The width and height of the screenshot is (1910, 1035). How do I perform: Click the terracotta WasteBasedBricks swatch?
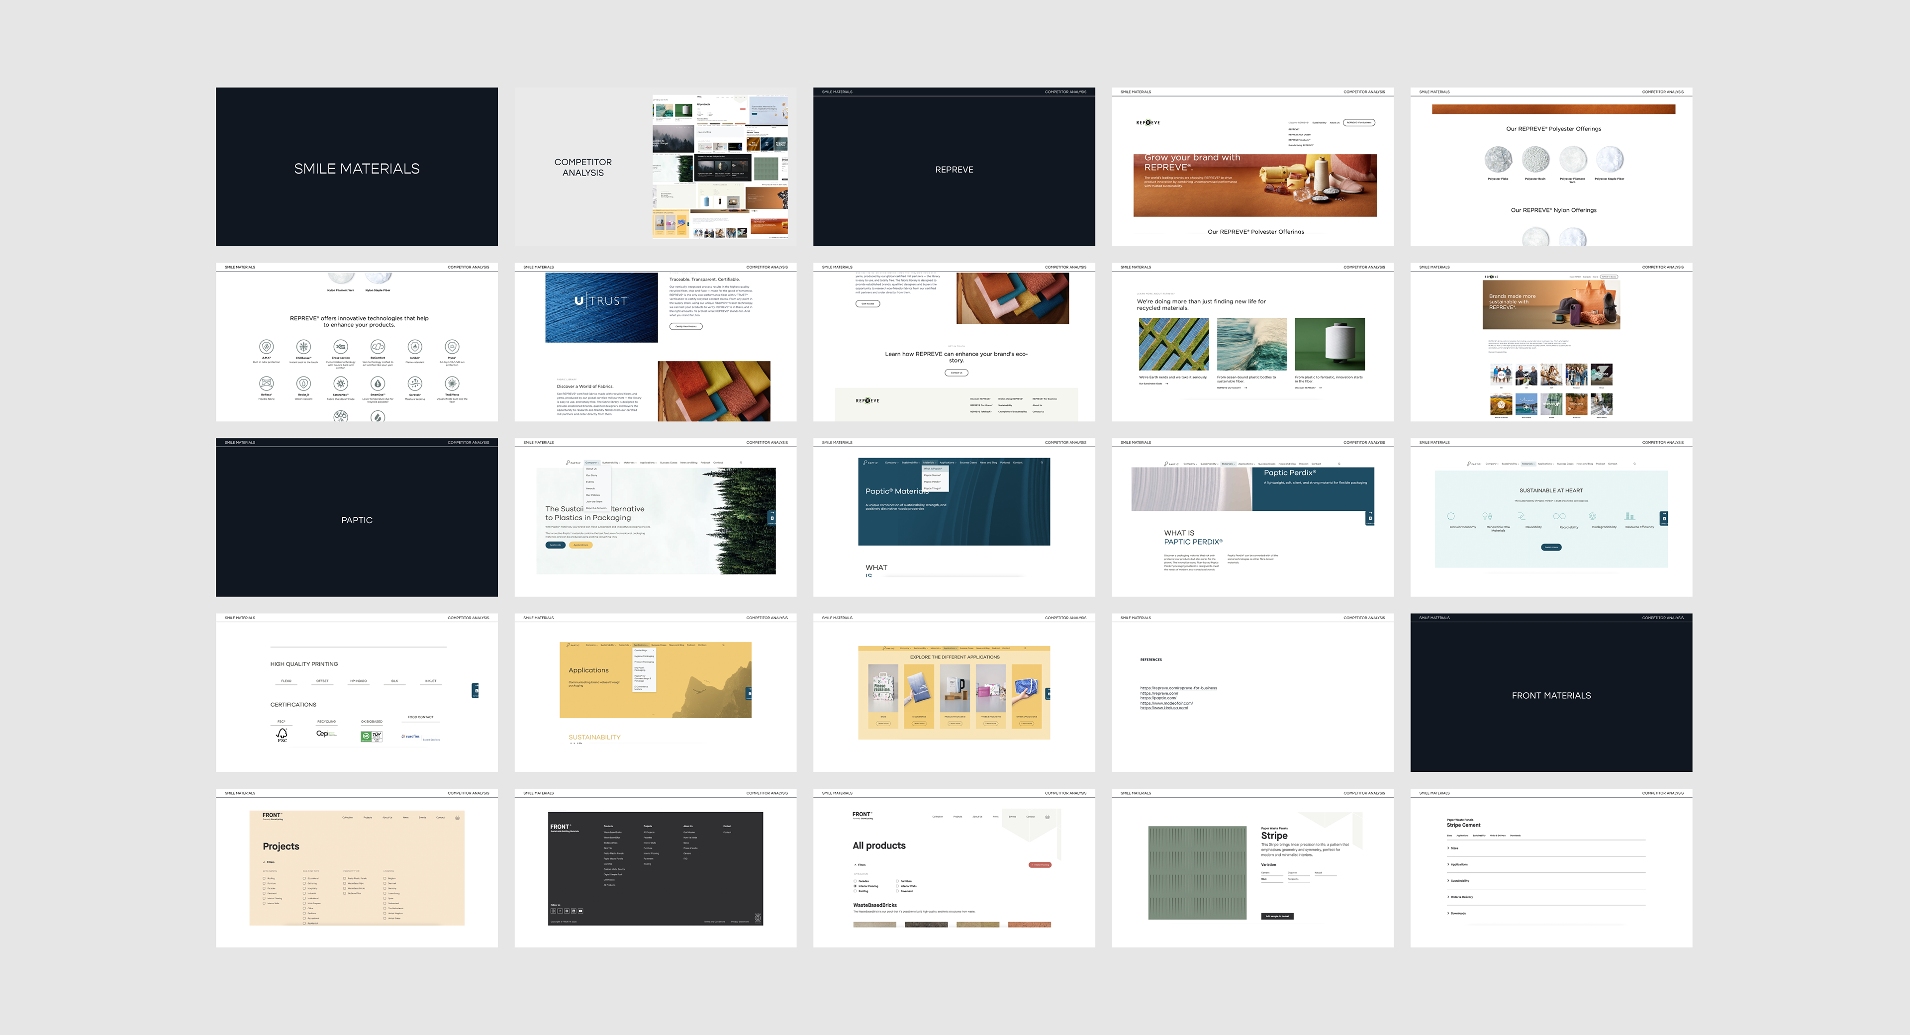pyautogui.click(x=1029, y=925)
